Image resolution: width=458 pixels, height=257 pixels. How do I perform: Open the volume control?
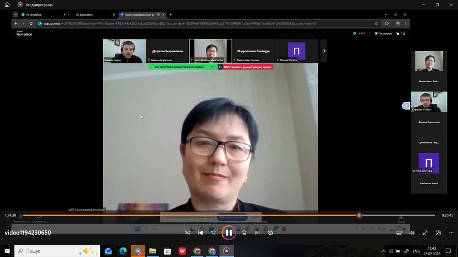[x=412, y=233]
